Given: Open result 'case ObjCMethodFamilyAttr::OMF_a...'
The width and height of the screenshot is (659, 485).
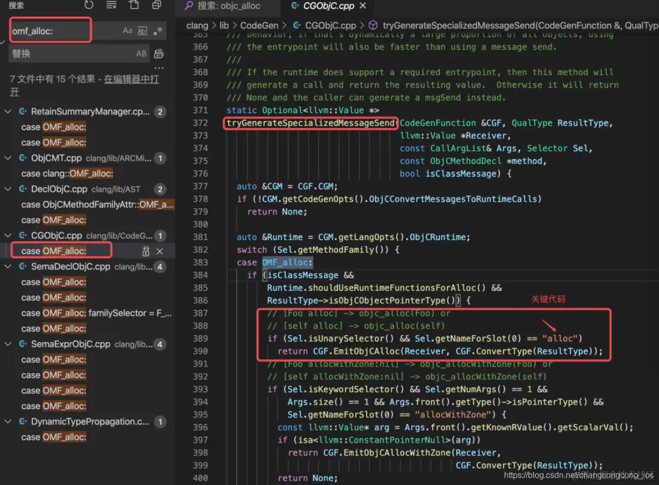Looking at the screenshot, I should (97, 205).
